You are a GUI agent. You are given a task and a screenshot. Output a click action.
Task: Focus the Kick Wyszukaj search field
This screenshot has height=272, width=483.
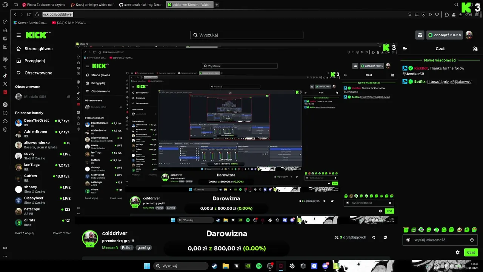coord(247,35)
